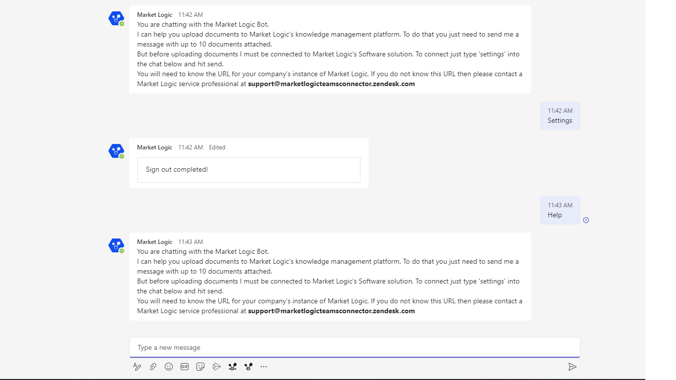Click the 11:42 AM timestamp above Settings

[x=560, y=111]
